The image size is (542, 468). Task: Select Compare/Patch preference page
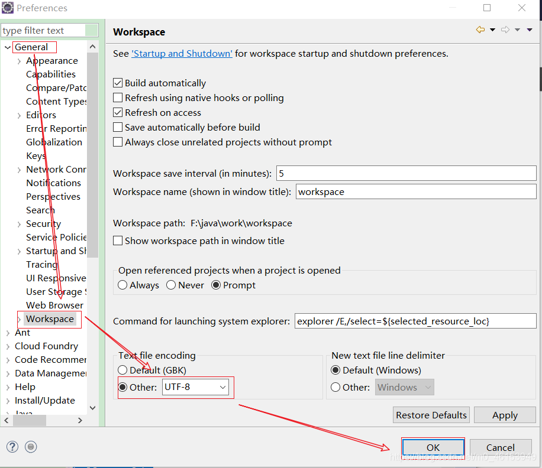pyautogui.click(x=56, y=87)
